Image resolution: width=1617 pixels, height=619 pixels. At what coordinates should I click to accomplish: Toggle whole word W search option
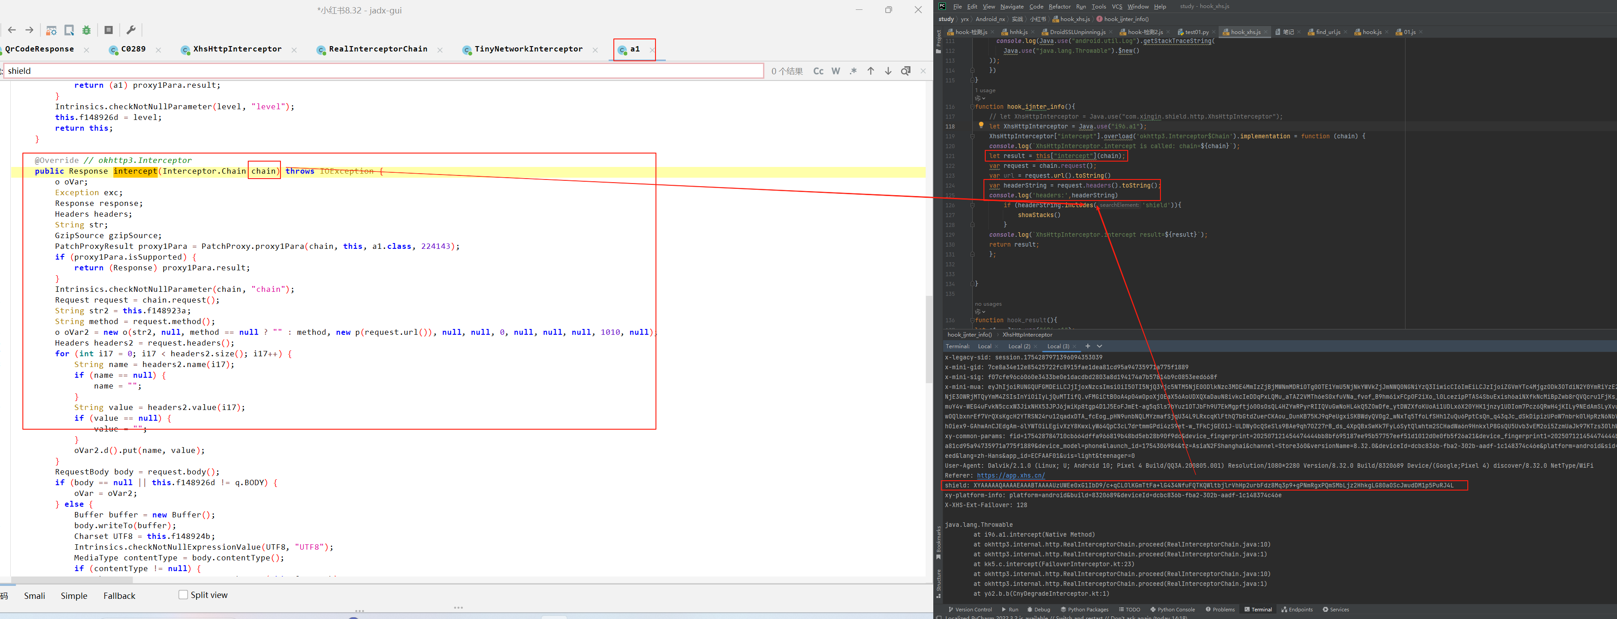pyautogui.click(x=836, y=71)
